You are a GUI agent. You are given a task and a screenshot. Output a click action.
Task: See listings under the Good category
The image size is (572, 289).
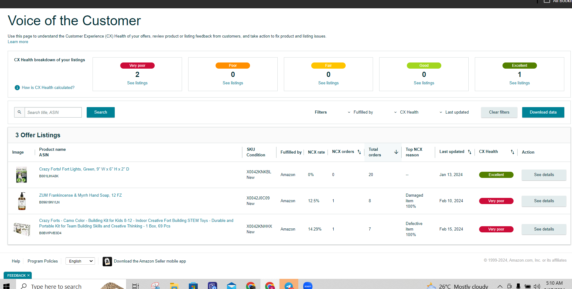click(424, 83)
